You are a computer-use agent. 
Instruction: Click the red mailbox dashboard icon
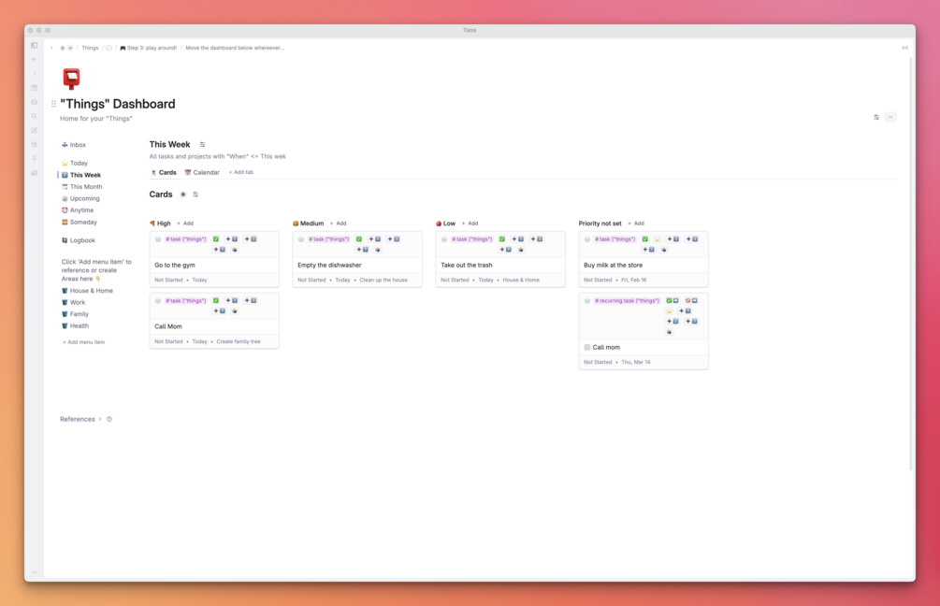coord(71,79)
